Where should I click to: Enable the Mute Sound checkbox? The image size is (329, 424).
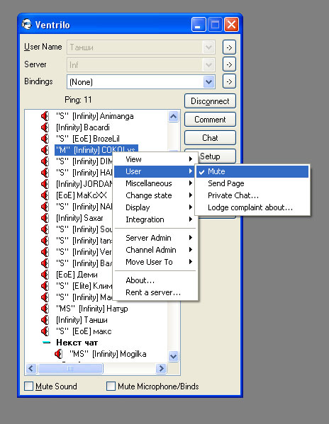coord(28,386)
